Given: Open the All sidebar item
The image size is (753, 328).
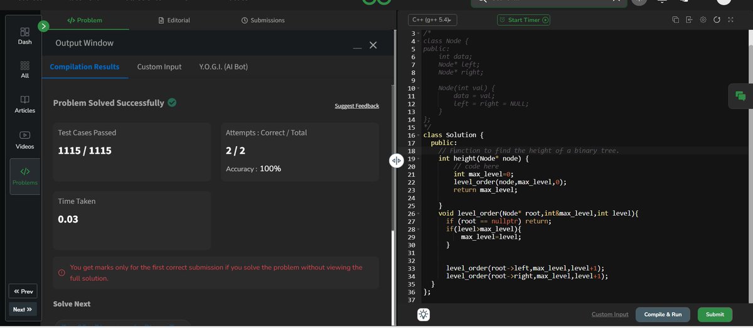Looking at the screenshot, I should tap(24, 70).
